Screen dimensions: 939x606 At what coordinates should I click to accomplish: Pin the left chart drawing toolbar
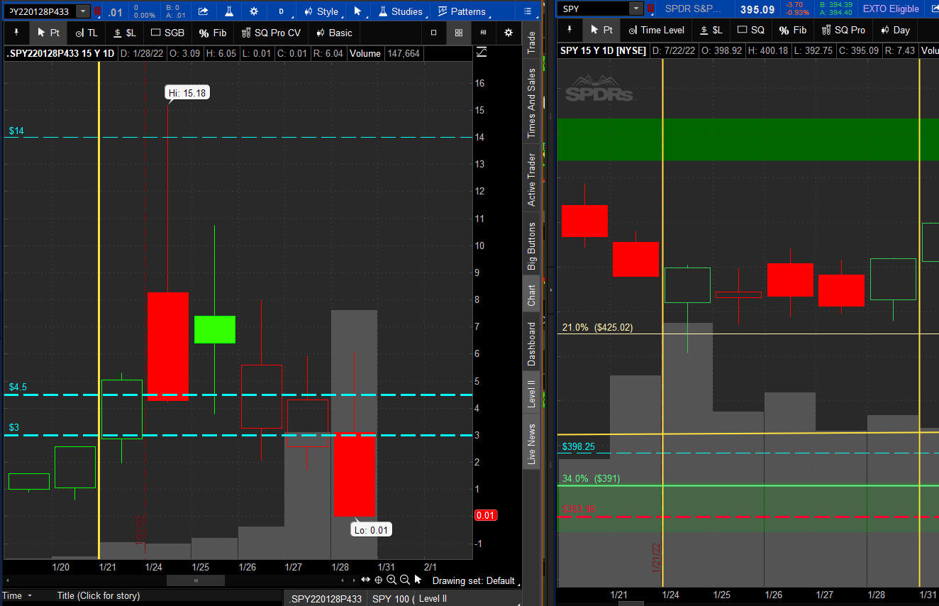(x=16, y=33)
